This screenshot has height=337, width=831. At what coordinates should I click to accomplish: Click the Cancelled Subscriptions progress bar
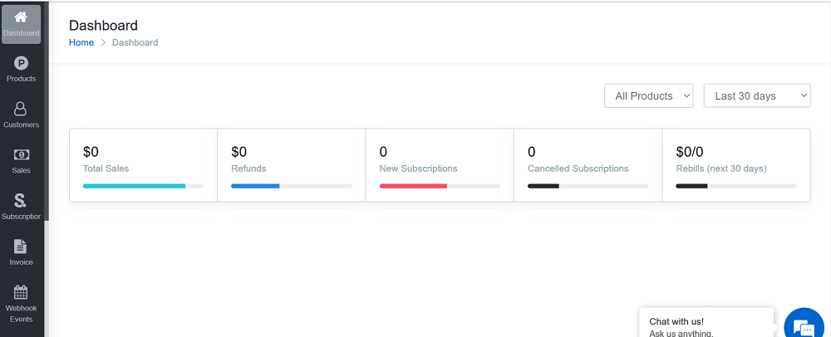point(588,186)
